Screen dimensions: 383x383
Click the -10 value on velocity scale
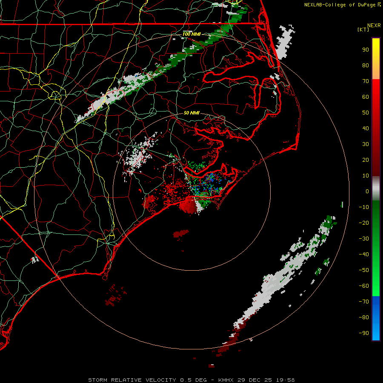pyautogui.click(x=364, y=207)
